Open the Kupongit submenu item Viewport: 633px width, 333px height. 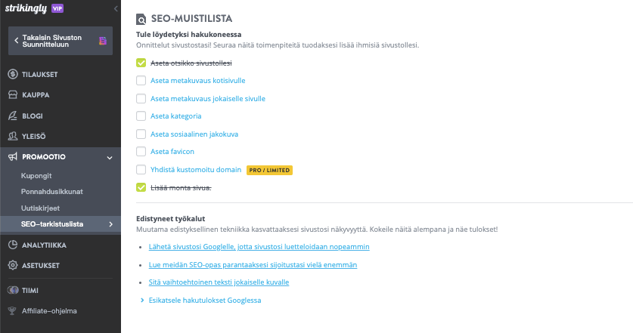coord(36,176)
